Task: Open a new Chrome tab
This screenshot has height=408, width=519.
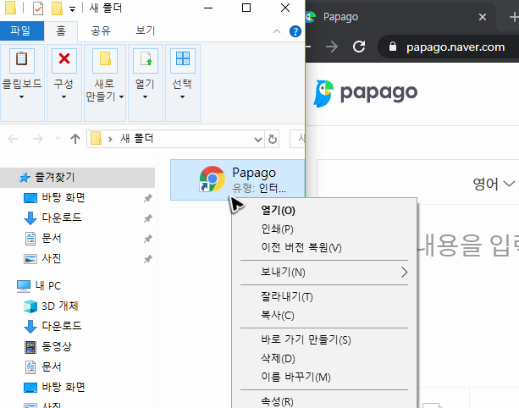Action: (x=513, y=17)
